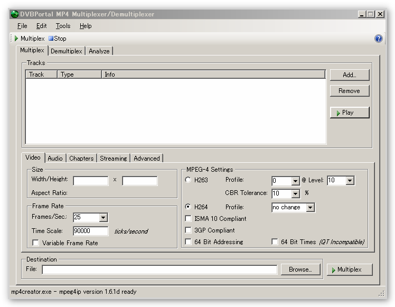Click the Track column header
The width and height of the screenshot is (395, 307).
(x=41, y=75)
